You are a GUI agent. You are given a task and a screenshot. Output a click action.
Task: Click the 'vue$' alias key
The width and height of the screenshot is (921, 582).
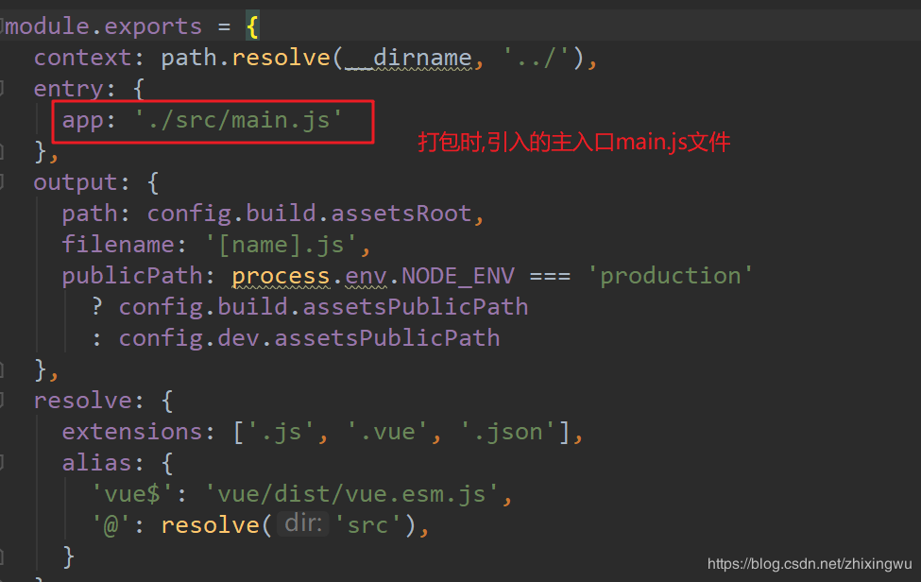[132, 494]
